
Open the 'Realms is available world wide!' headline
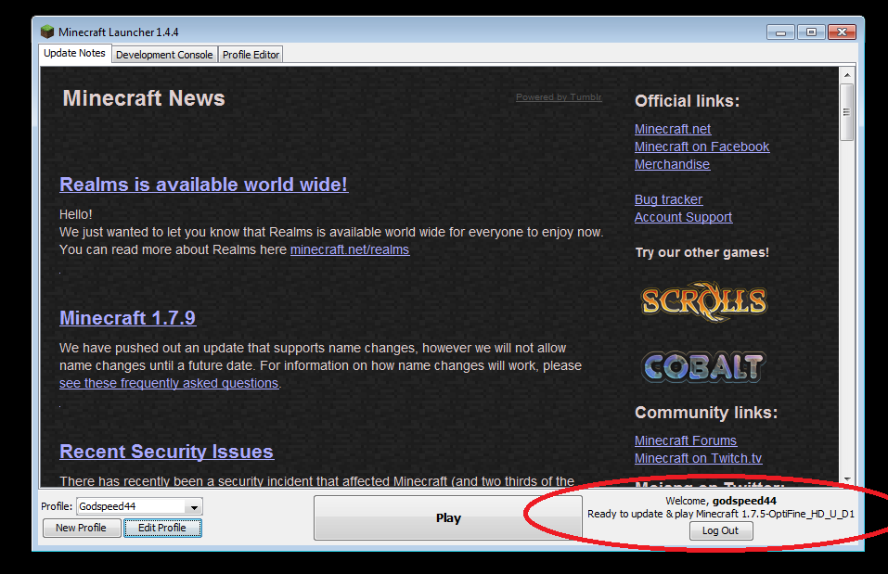203,185
